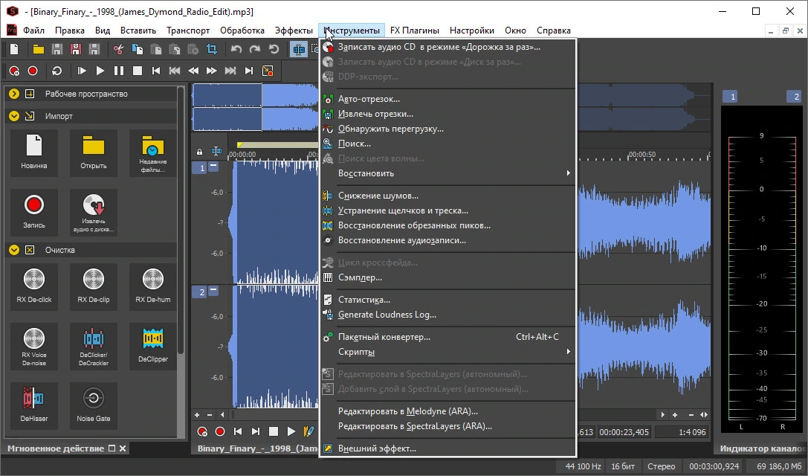The width and height of the screenshot is (808, 476).
Task: Float the Мгновенное действие panel
Action: pos(111,448)
